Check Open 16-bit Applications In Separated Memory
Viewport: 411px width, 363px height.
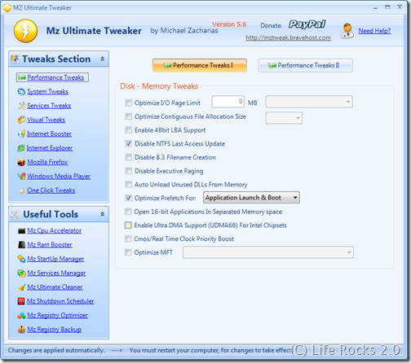(x=128, y=212)
